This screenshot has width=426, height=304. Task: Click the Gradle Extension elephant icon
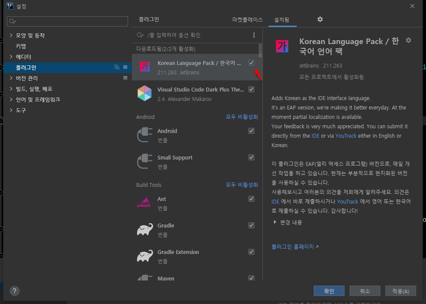point(145,256)
